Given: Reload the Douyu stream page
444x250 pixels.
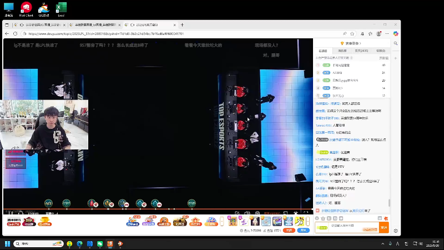Looking at the screenshot, I should click(x=16, y=33).
